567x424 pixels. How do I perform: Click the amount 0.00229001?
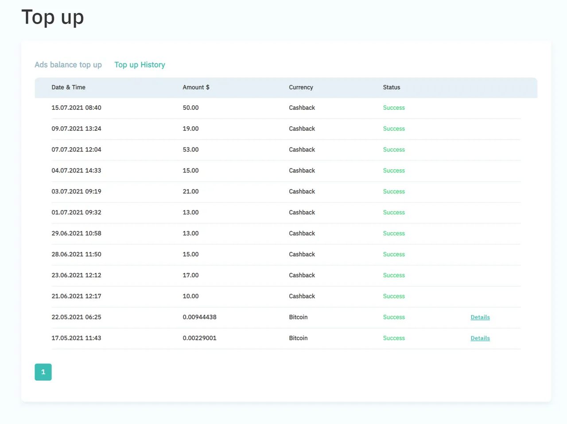[x=199, y=338]
